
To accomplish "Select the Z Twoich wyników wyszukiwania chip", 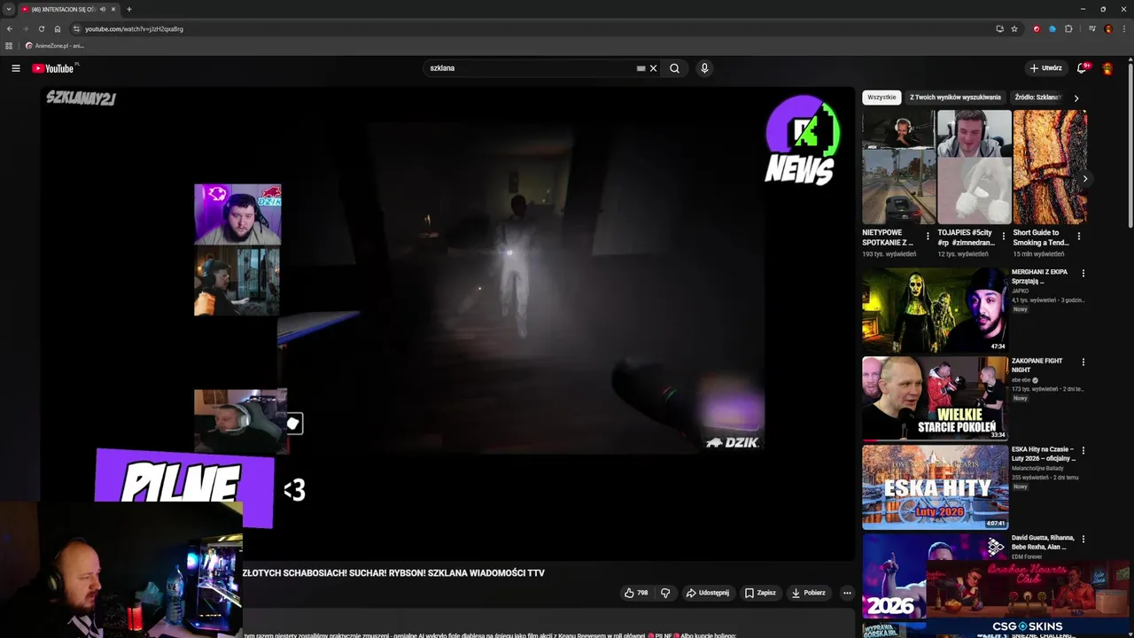I will pos(955,97).
